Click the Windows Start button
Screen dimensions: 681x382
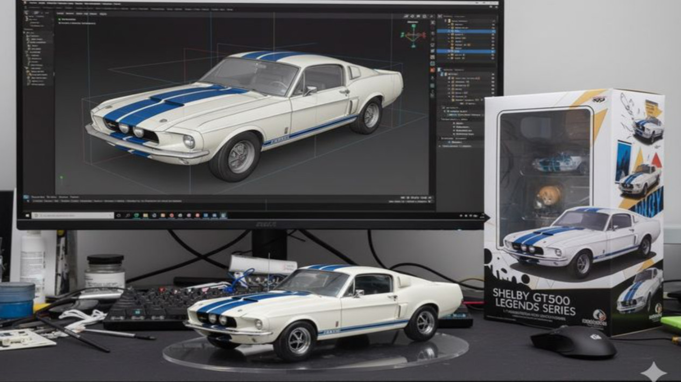[x=26, y=215]
